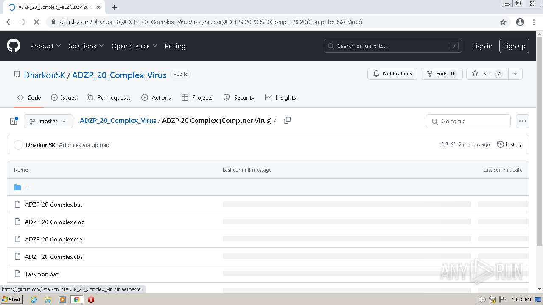This screenshot has height=305, width=543.
Task: Focus the Search or jump to field
Action: point(393,46)
